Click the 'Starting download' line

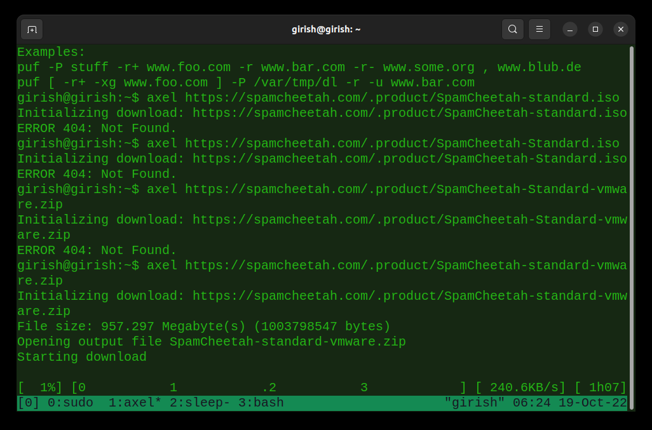pos(82,357)
